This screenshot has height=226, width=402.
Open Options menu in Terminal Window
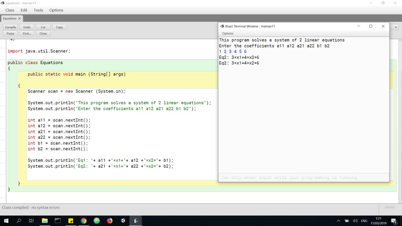(228, 33)
